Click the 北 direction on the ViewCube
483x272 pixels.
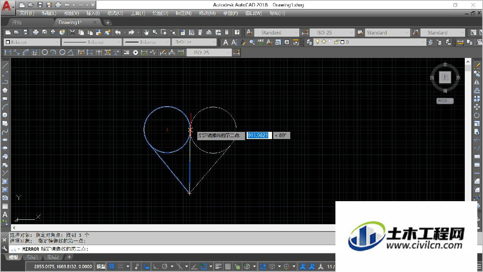tap(445, 65)
